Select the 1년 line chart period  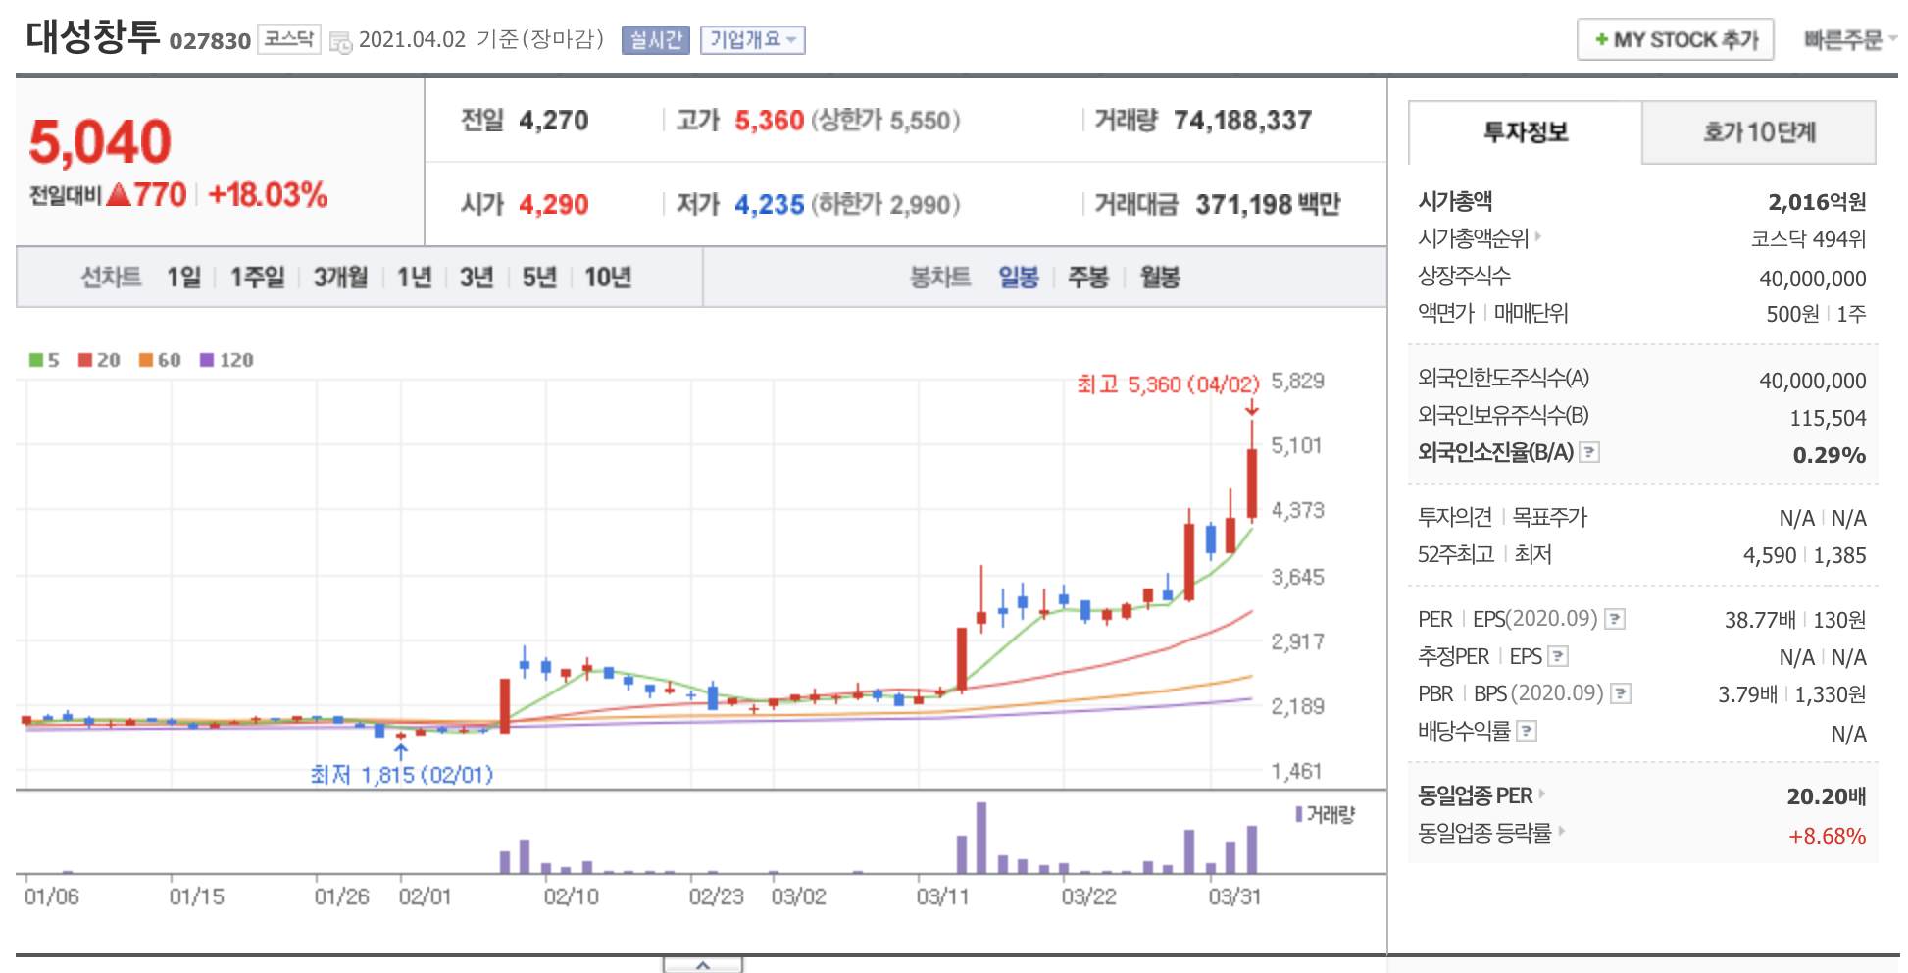click(x=414, y=278)
